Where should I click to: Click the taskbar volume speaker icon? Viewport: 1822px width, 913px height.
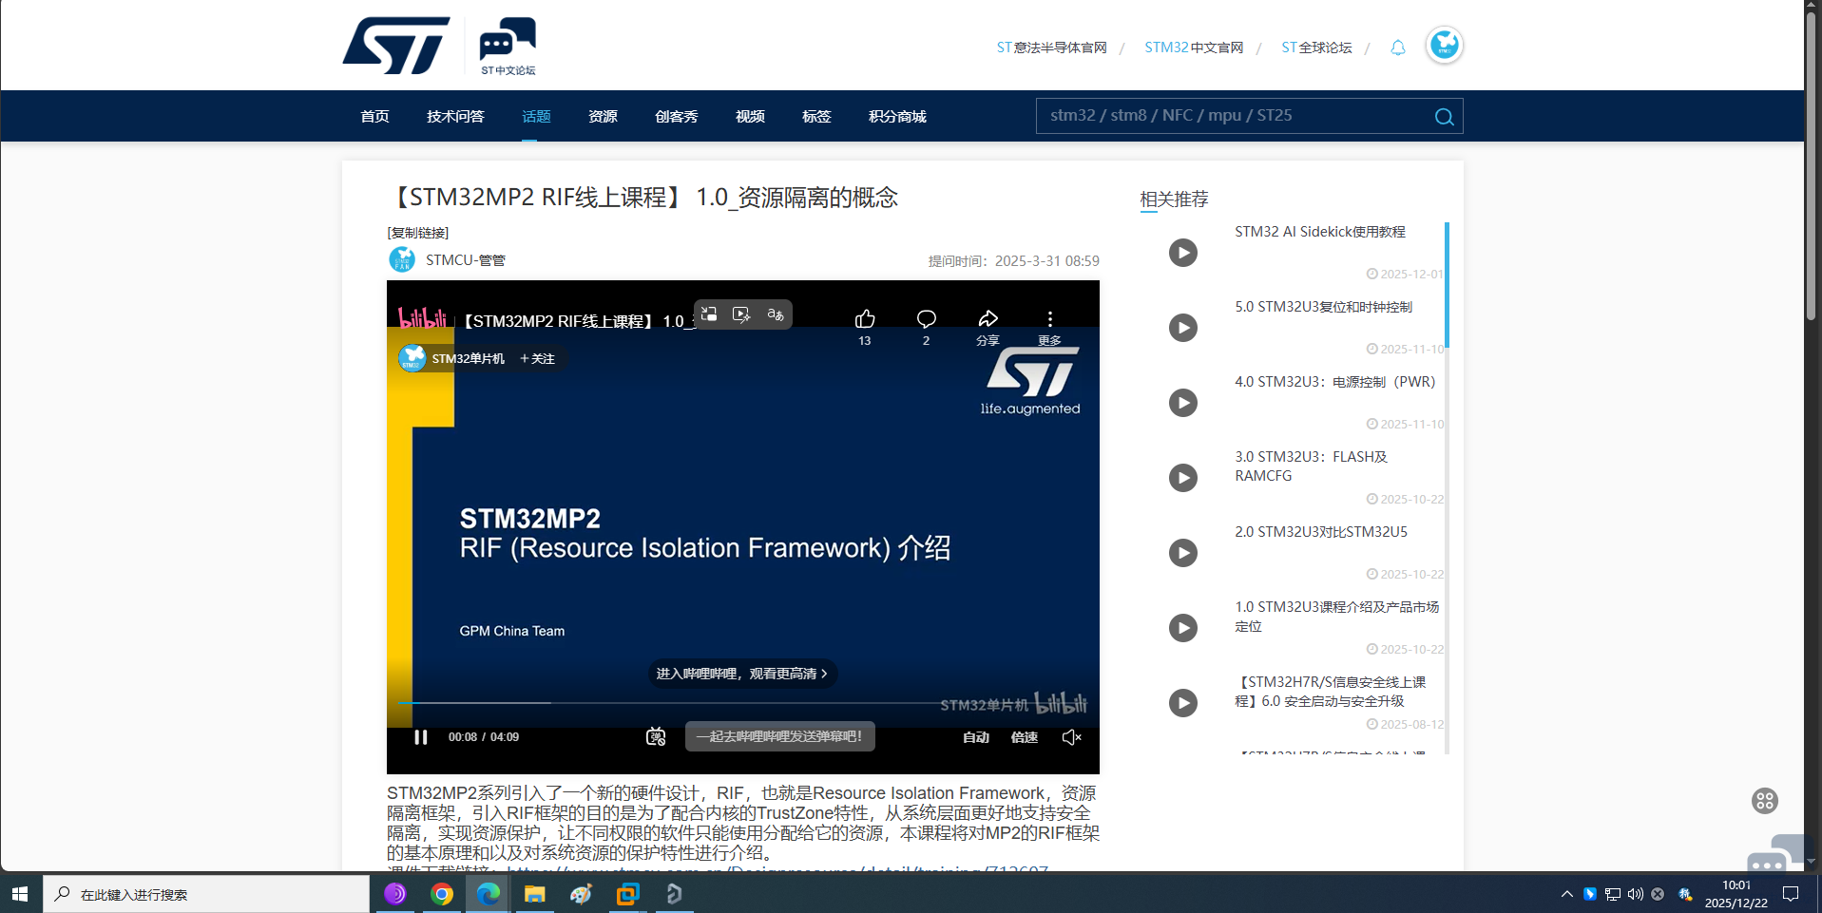point(1635,894)
